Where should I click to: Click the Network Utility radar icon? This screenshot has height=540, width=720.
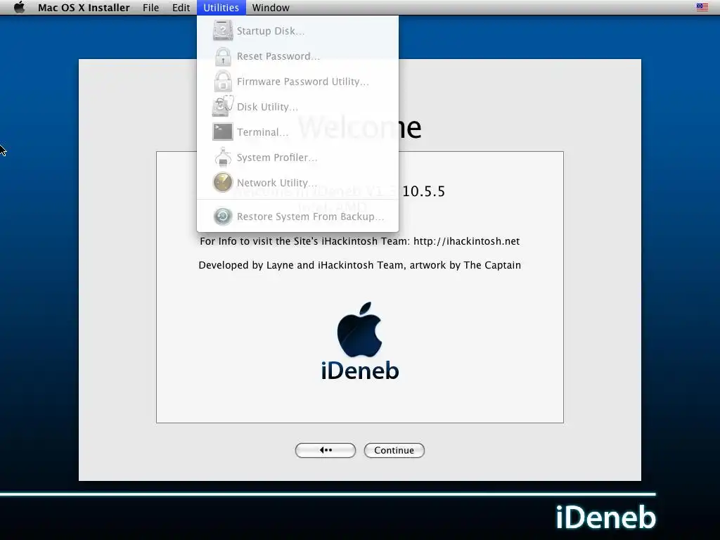coord(223,182)
